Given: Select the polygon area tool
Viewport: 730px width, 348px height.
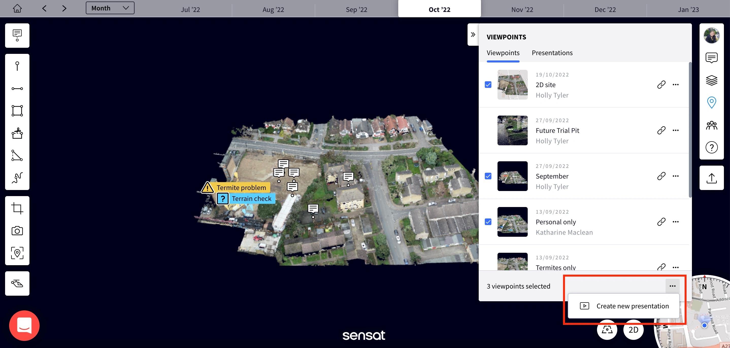Looking at the screenshot, I should 17,110.
